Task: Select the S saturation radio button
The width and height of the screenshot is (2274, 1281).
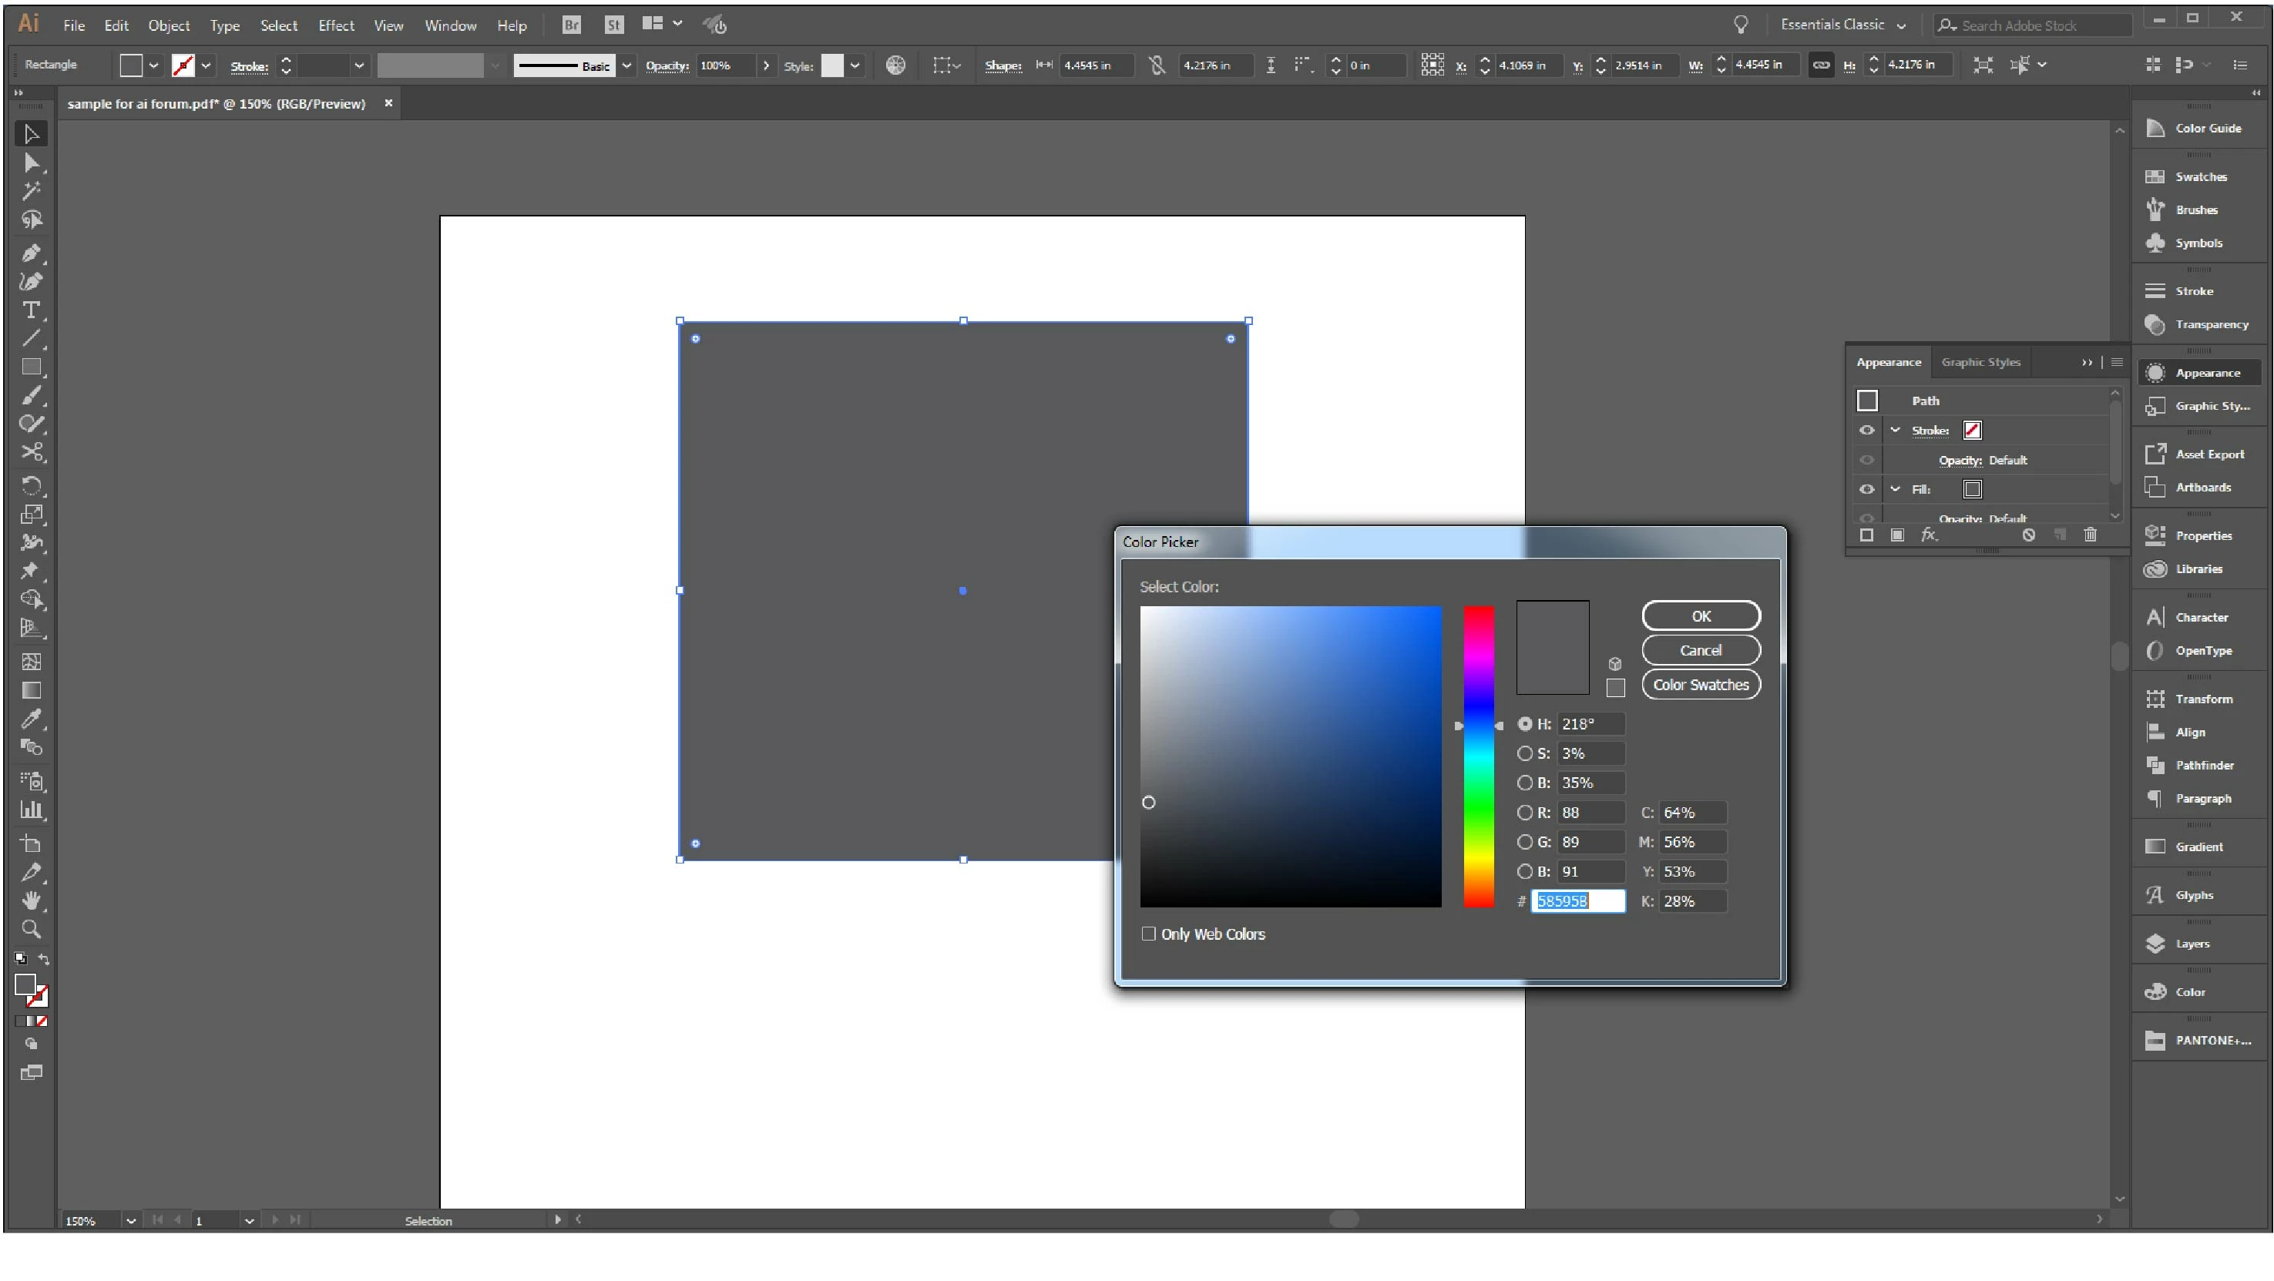Action: [1524, 753]
